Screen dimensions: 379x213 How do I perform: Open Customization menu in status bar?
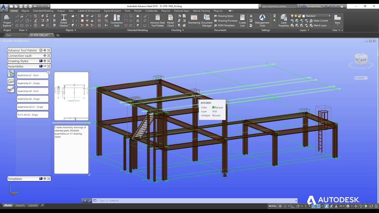click(x=376, y=206)
